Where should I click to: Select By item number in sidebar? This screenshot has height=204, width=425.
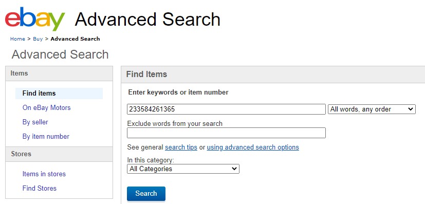click(46, 136)
